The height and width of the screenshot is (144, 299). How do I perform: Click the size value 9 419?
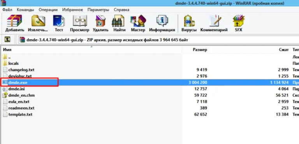[x=202, y=70]
